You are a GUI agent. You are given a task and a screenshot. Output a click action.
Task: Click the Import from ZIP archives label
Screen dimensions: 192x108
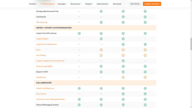click(46, 33)
